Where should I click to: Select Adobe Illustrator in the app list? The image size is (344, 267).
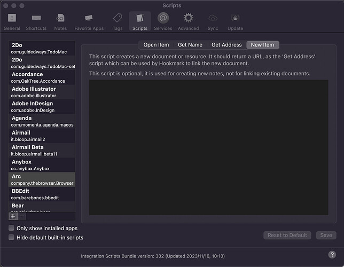[x=42, y=92]
